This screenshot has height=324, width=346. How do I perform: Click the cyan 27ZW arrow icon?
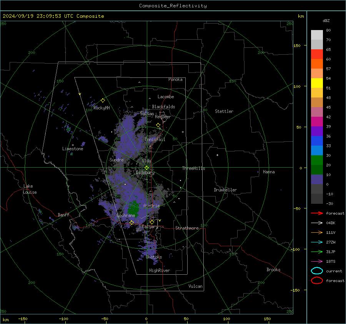[317, 242]
